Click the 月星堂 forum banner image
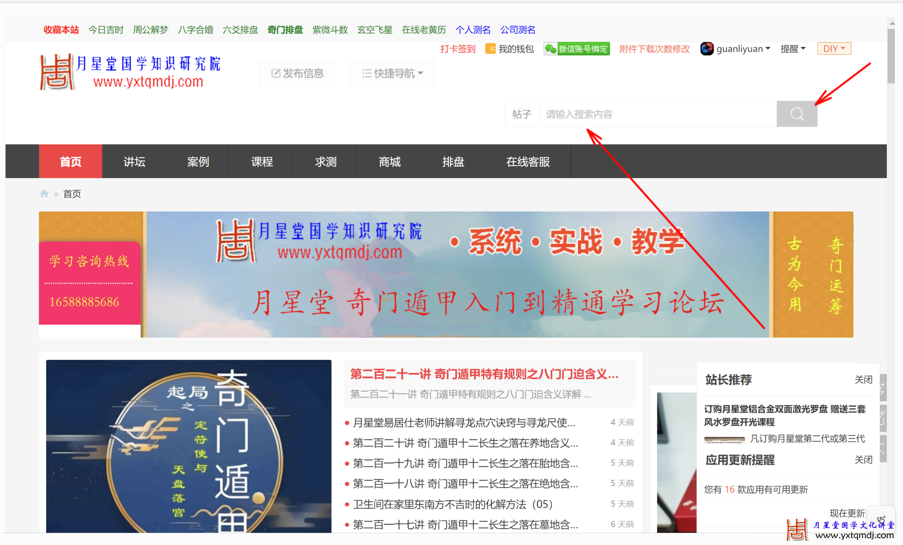The image size is (903, 545). click(x=446, y=274)
